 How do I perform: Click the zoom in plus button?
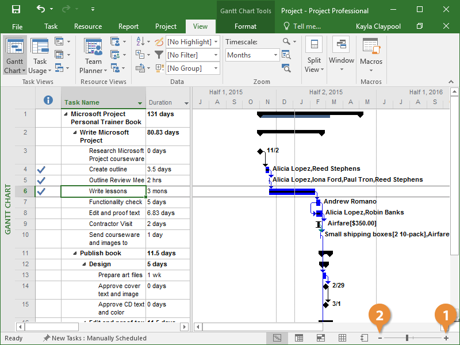tap(446, 338)
